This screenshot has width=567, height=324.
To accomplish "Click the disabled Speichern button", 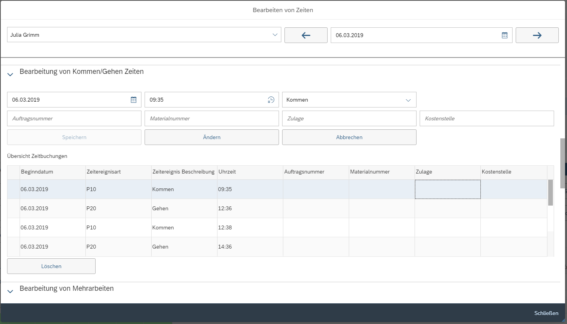I will [74, 137].
